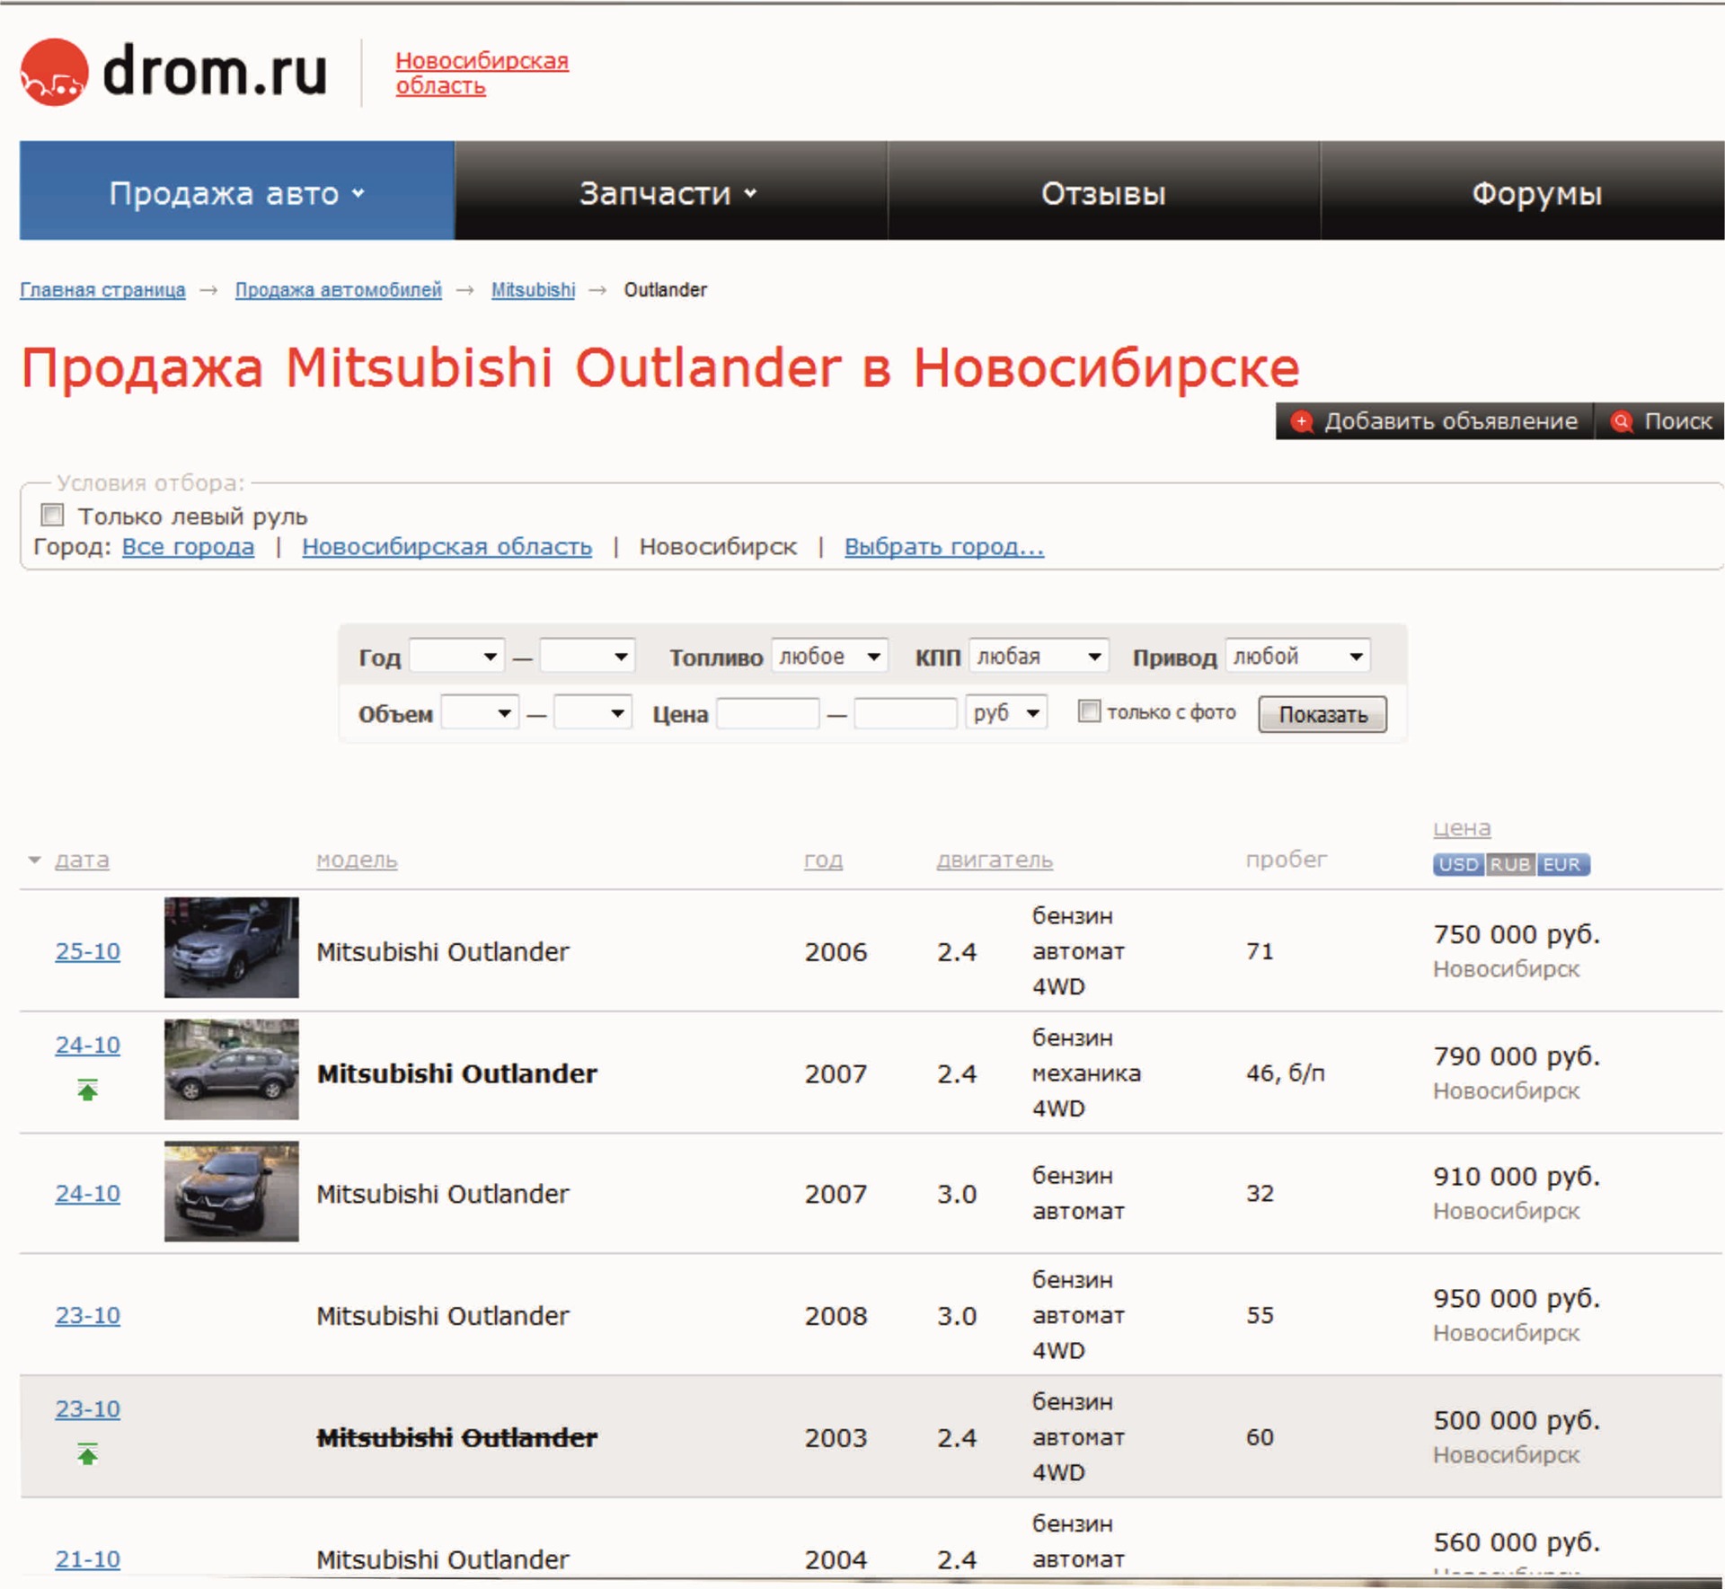This screenshot has width=1725, height=1589.
Task: Click Новосибирская область region link in header
Action: click(x=482, y=73)
